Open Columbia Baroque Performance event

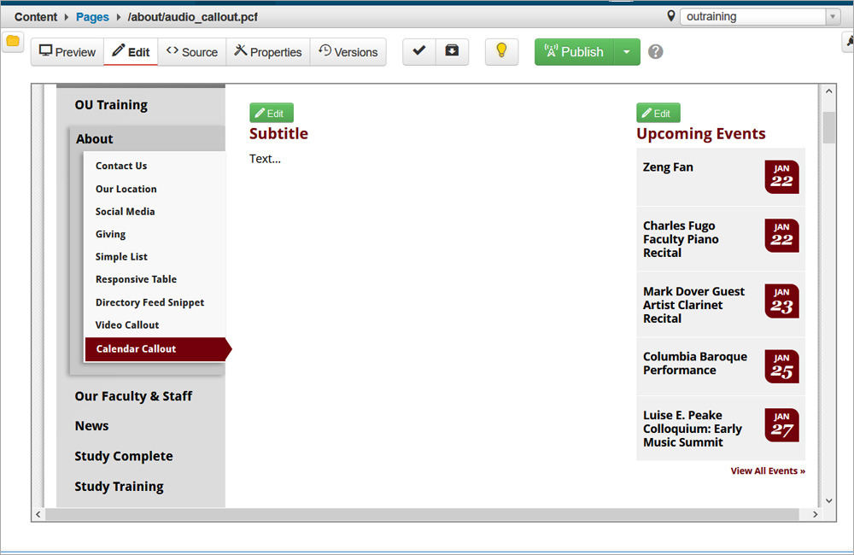(x=695, y=363)
